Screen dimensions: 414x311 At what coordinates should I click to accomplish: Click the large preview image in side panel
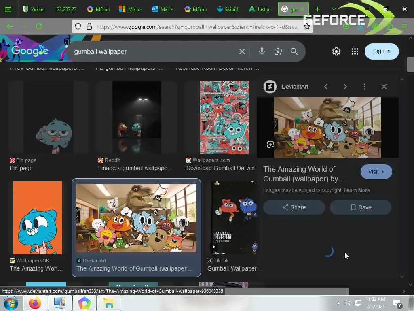click(327, 128)
